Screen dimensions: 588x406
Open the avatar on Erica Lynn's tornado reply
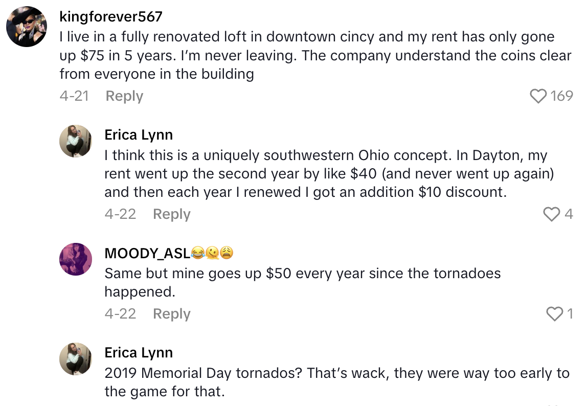click(76, 358)
